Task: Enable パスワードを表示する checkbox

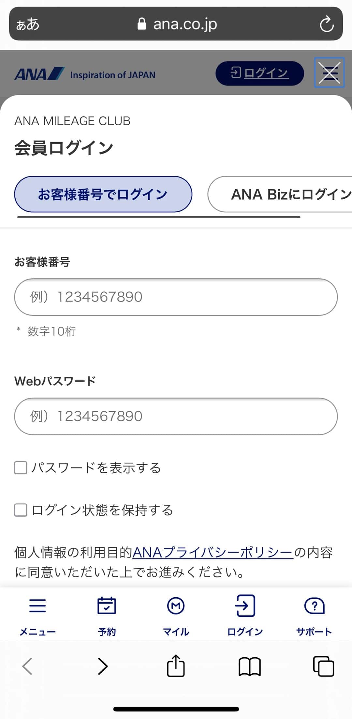Action: pyautogui.click(x=21, y=467)
